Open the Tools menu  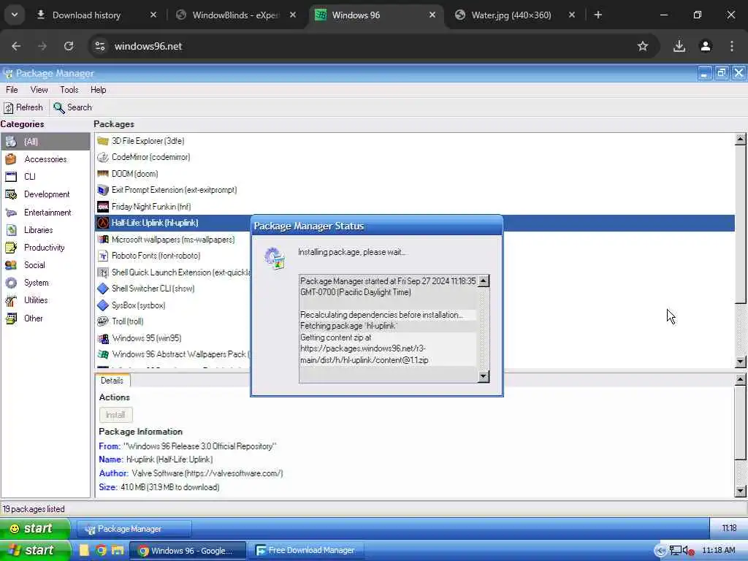click(x=69, y=90)
